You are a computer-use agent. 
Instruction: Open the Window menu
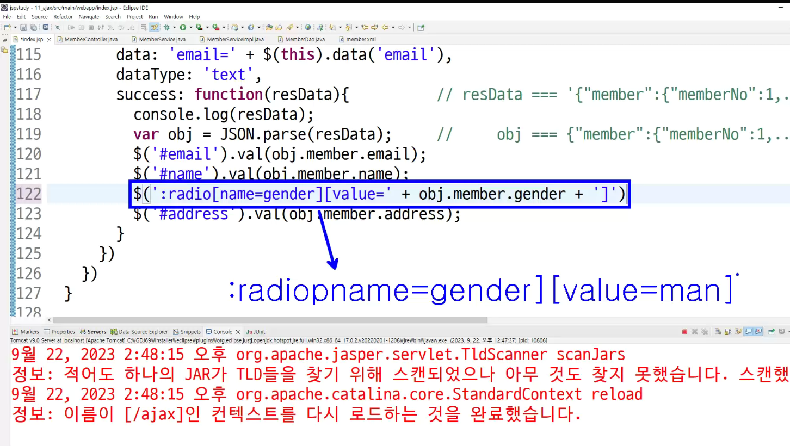[174, 17]
